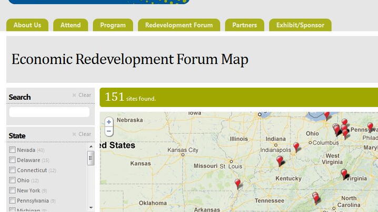Open the Partners tab
This screenshot has width=378, height=212.
(x=244, y=25)
